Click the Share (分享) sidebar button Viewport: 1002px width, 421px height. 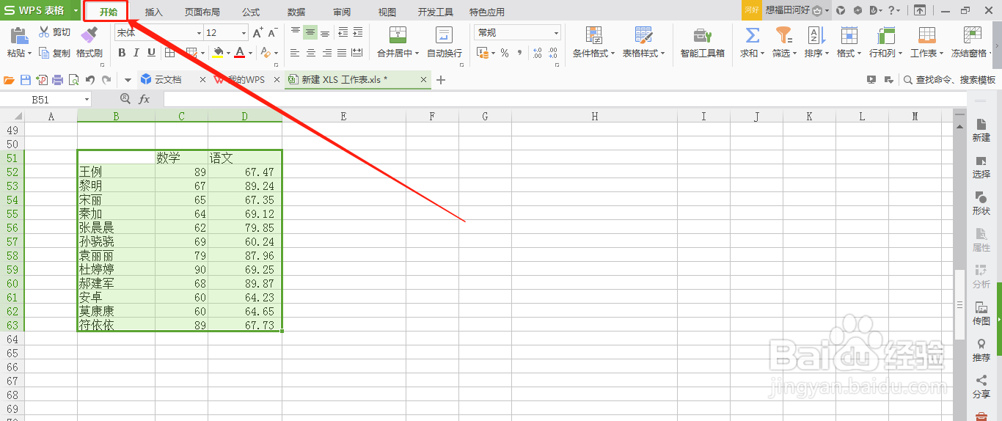point(981,387)
